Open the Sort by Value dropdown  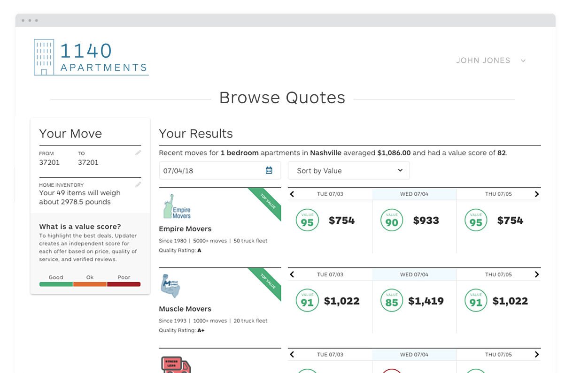[348, 170]
